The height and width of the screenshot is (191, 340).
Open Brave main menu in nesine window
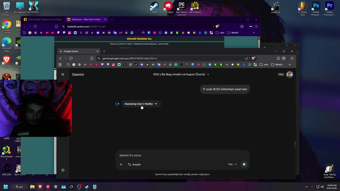click(256, 27)
